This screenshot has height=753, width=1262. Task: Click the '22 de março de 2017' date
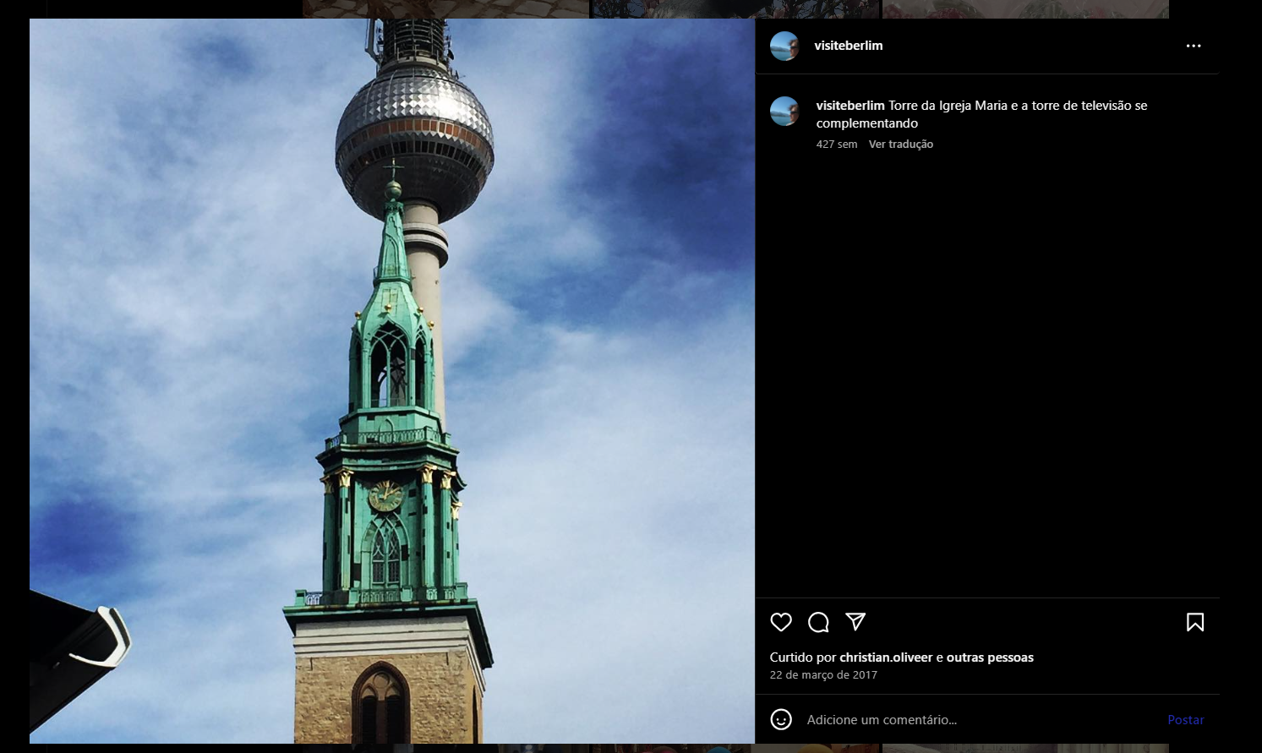[x=823, y=675]
